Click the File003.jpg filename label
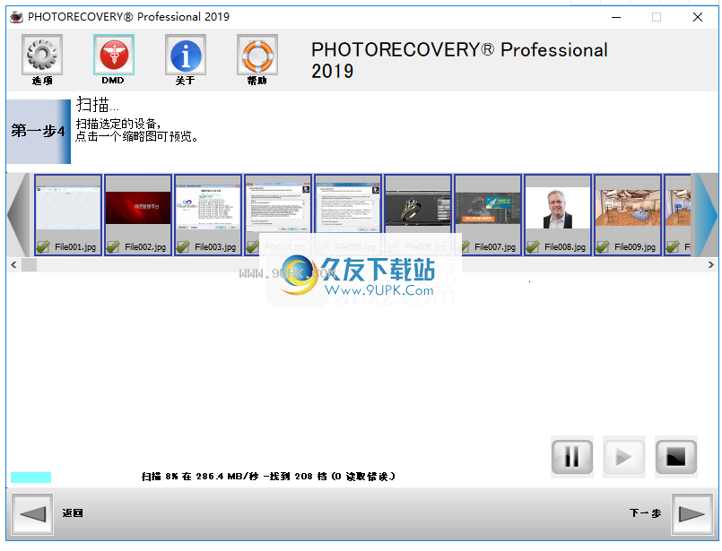The image size is (722, 551). click(x=215, y=247)
